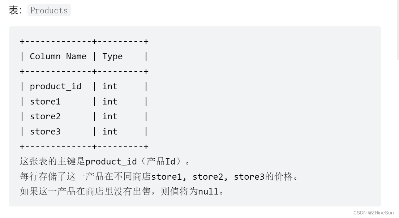Click the bottom dashed border of table

click(84, 146)
